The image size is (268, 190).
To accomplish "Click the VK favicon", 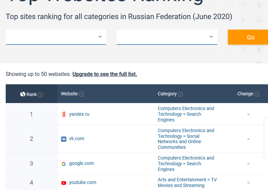I will coord(64,139).
